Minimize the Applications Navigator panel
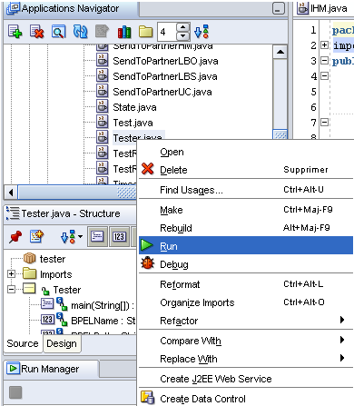 [279, 8]
